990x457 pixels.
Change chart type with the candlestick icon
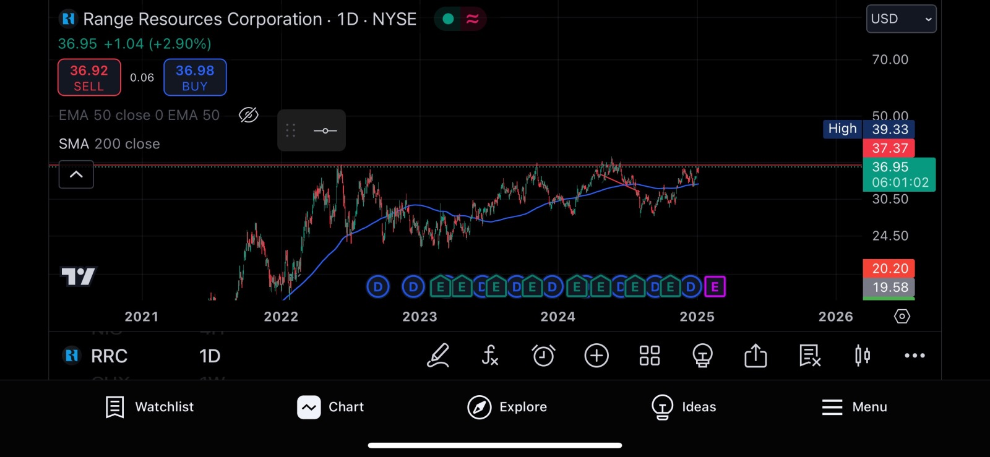tap(863, 356)
